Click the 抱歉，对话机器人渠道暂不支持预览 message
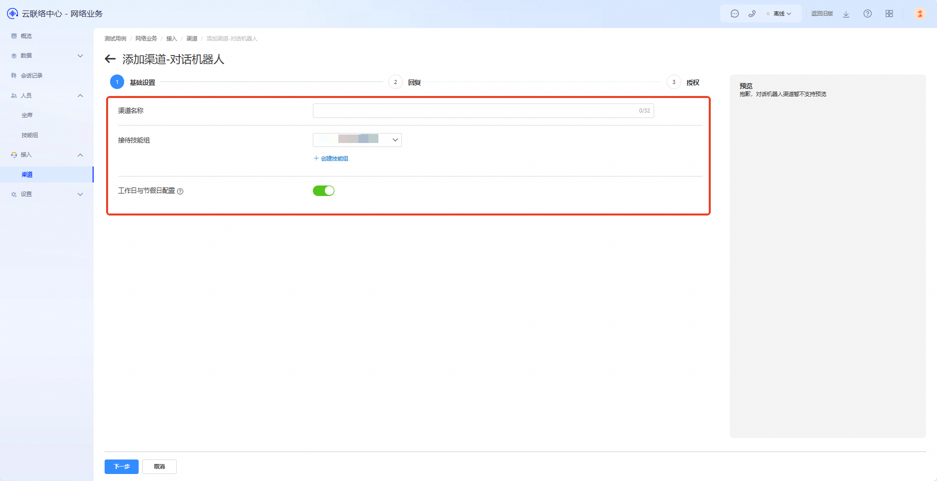937x481 pixels. click(x=783, y=94)
